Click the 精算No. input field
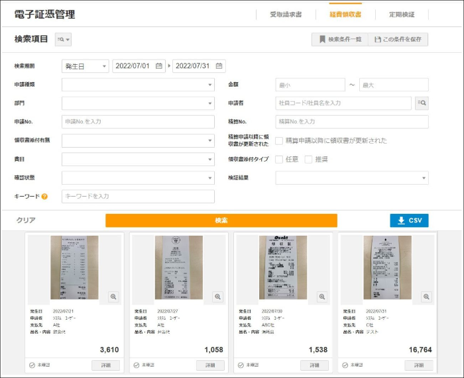Viewport: 464px width, 378px height. 352,122
